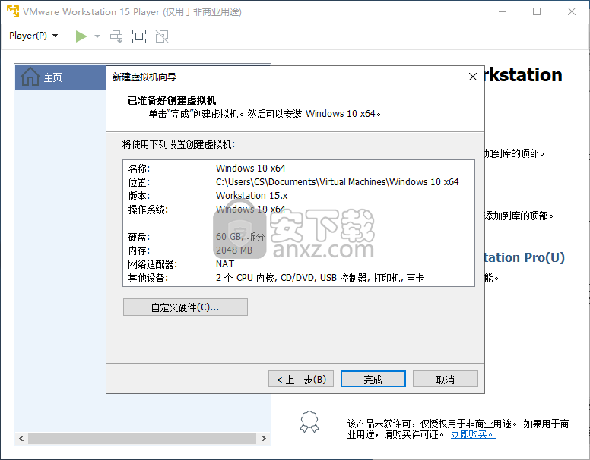590x460 pixels.
Task: Close the 新建虚拟机向导 dialog
Action: (473, 77)
